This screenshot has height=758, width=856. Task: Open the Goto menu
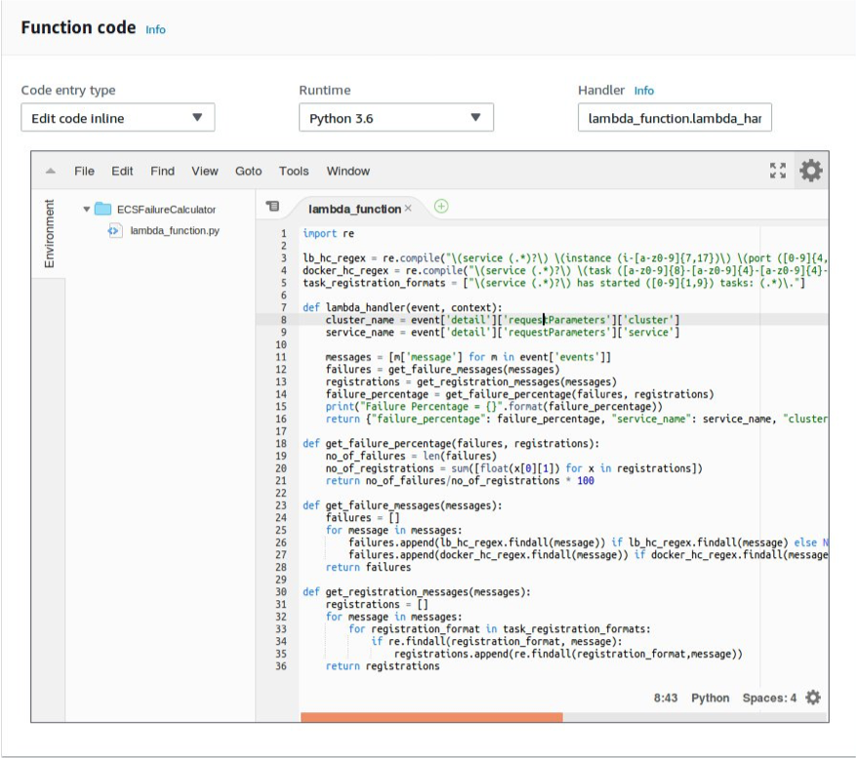pyautogui.click(x=248, y=171)
